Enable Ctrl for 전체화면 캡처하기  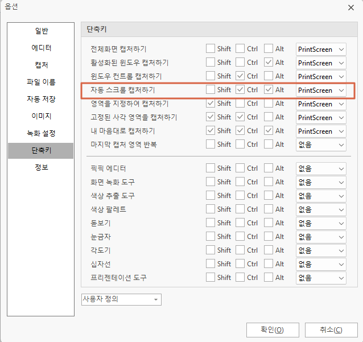pos(240,48)
